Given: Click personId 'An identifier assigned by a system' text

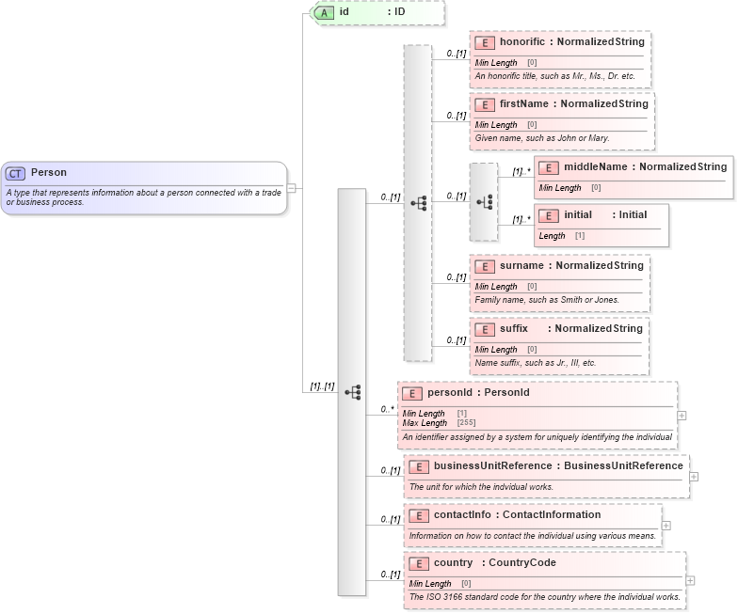Looking at the screenshot, I should point(537,437).
